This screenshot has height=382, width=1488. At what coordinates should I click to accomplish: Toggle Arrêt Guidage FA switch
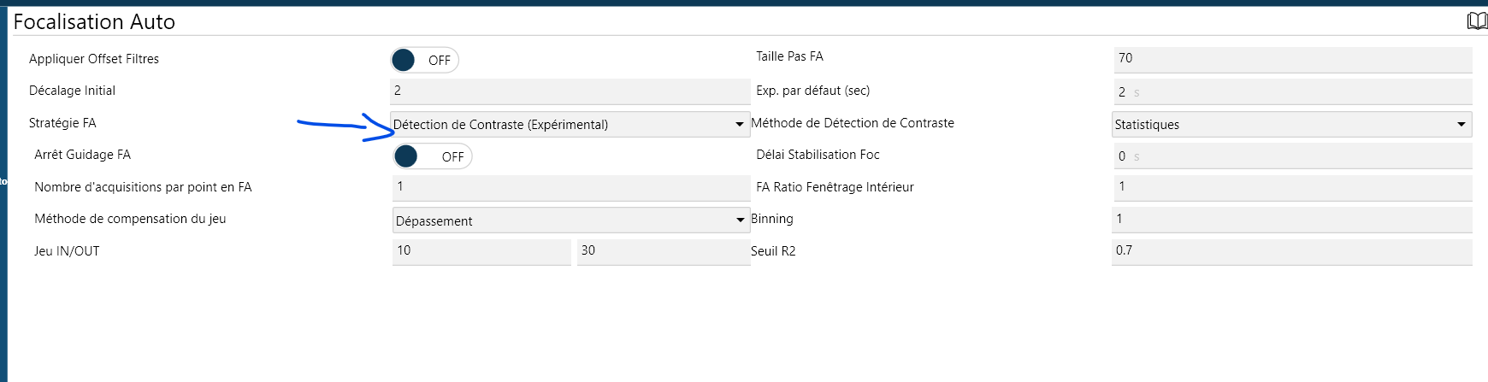[x=432, y=156]
